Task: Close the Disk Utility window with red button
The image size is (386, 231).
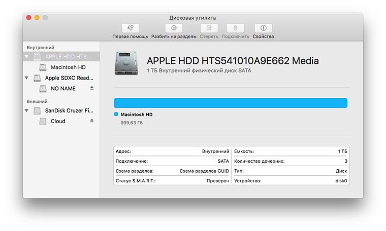Action: click(x=29, y=18)
